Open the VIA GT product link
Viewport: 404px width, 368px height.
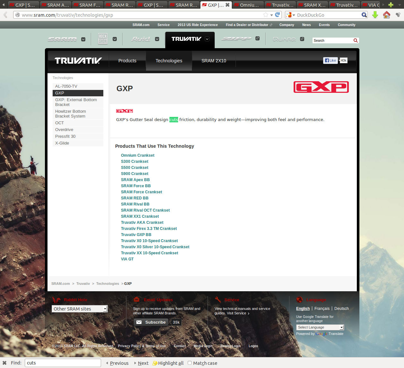[127, 259]
